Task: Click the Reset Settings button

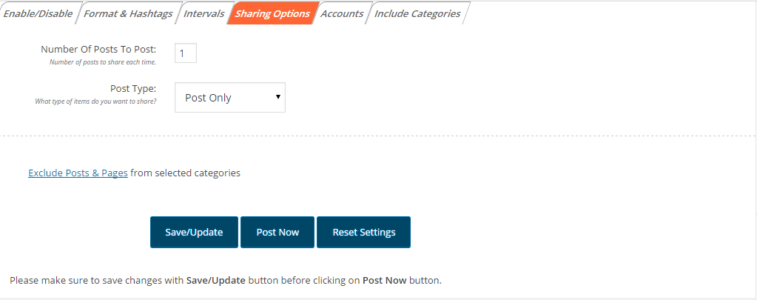Action: click(363, 233)
